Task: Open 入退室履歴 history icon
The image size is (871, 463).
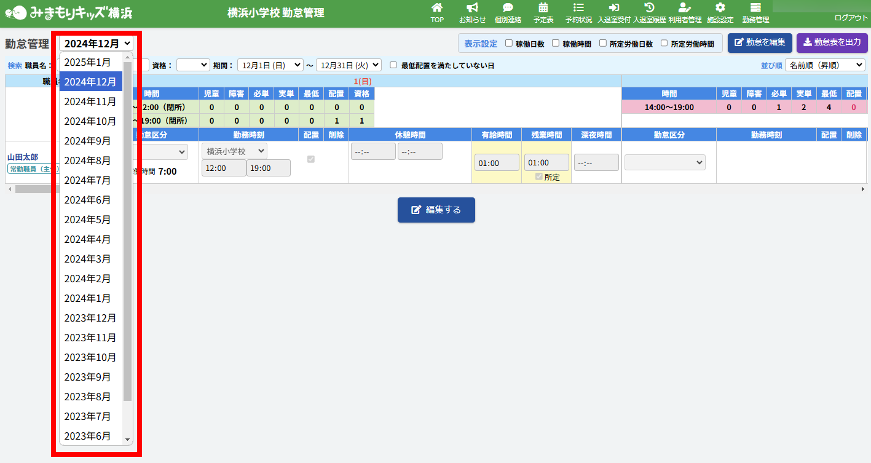Action: pyautogui.click(x=649, y=8)
